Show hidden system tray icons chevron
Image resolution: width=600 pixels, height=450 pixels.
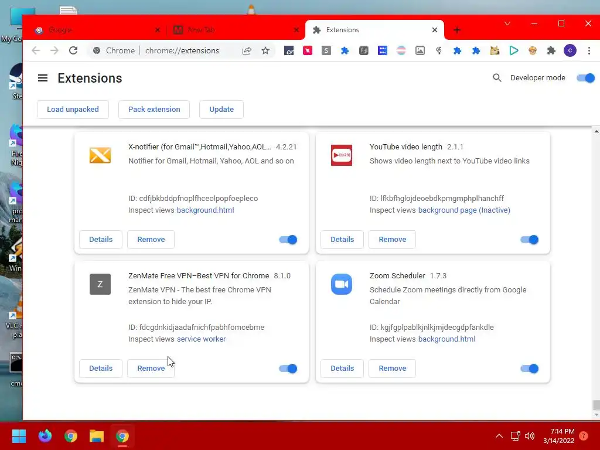[499, 436]
